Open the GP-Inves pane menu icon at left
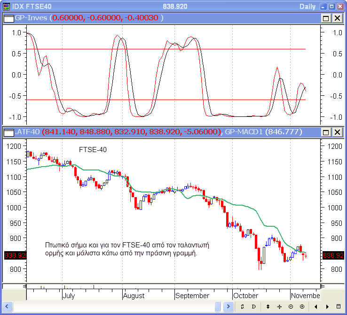347x315 pixels. [9, 18]
